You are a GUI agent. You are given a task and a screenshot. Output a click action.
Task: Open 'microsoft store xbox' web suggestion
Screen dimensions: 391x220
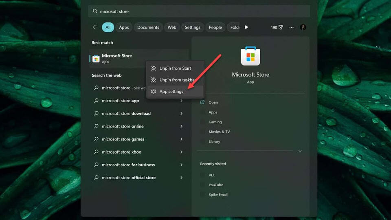point(139,152)
